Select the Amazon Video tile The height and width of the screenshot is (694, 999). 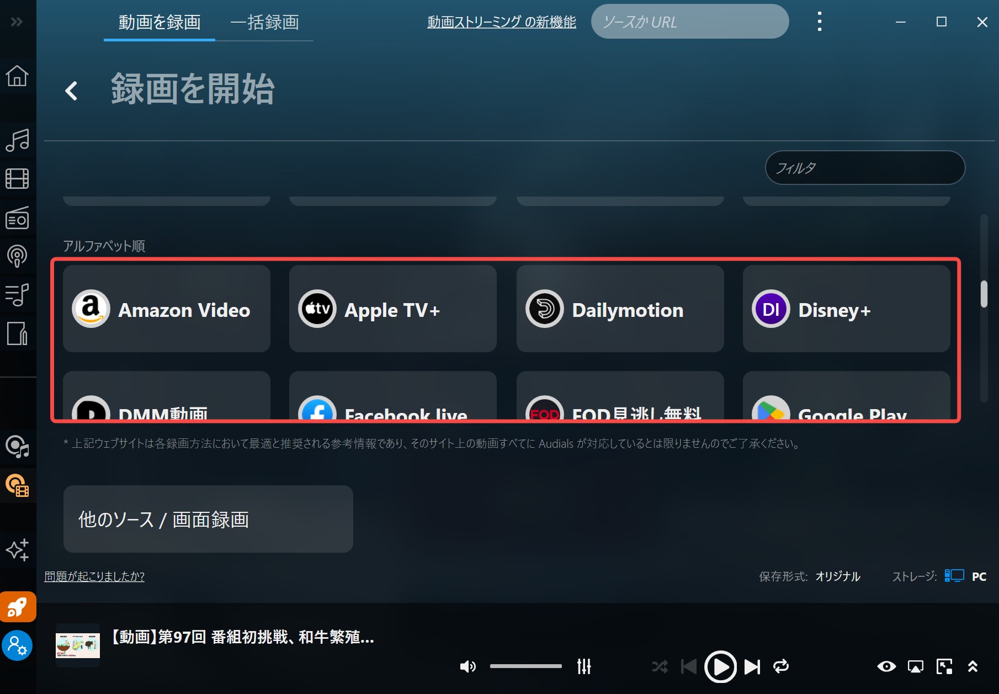pos(167,309)
